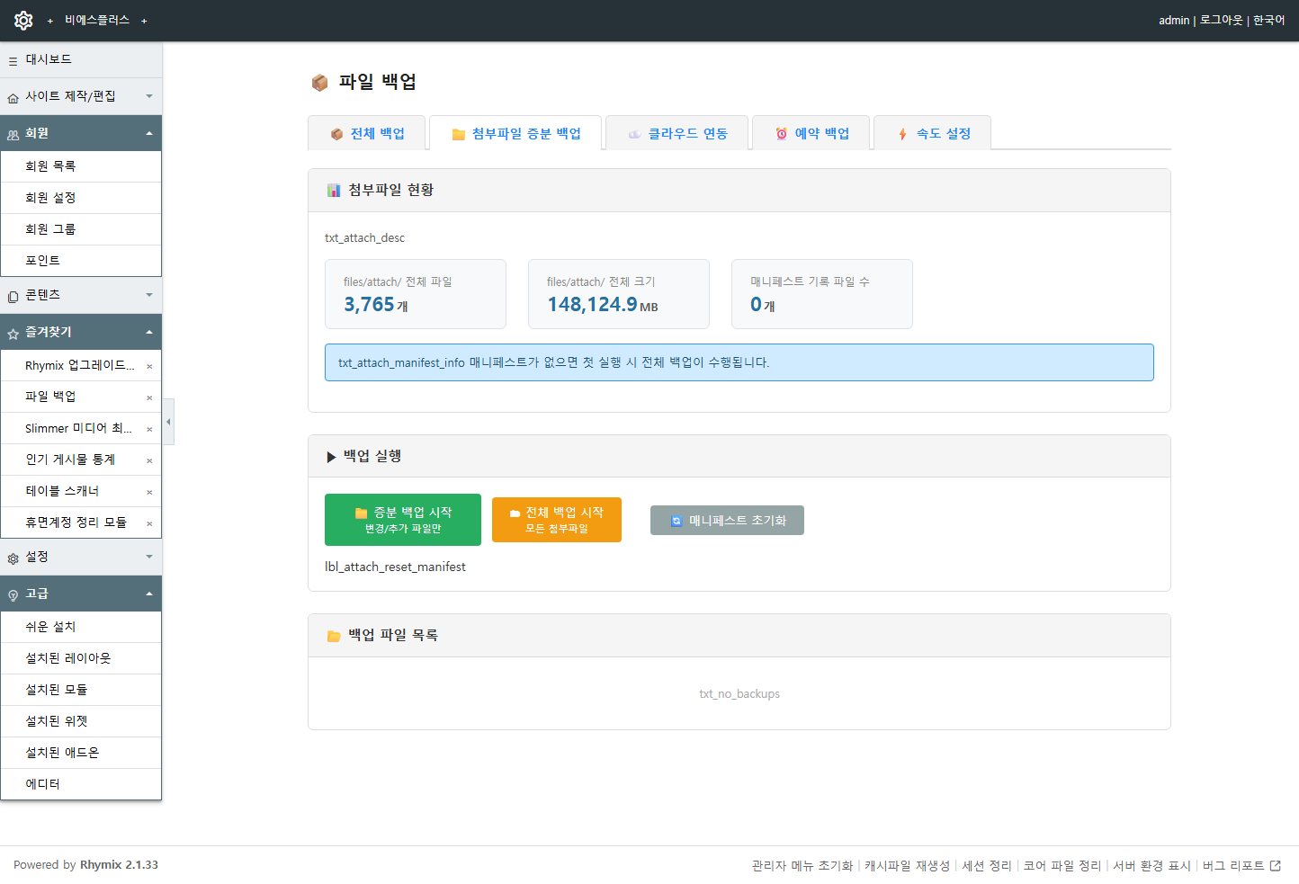Collapse the sidebar using the side arrow handle
This screenshot has height=884, width=1299.
pyautogui.click(x=168, y=422)
